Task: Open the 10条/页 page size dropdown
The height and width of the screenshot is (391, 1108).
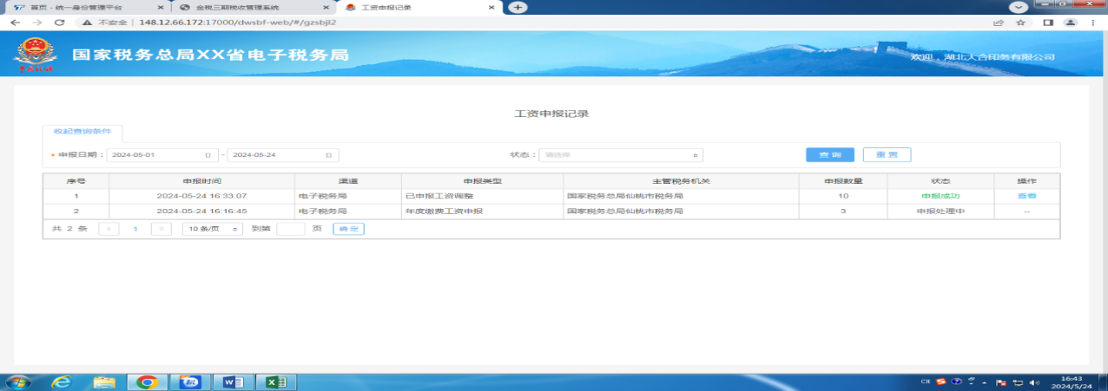Action: [212, 229]
